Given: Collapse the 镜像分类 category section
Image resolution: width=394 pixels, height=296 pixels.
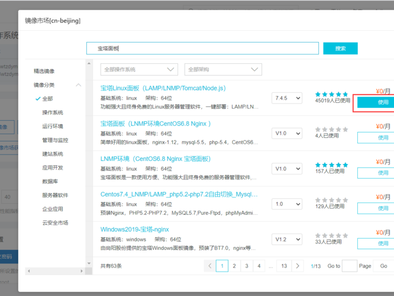Looking at the screenshot, I should [79, 85].
